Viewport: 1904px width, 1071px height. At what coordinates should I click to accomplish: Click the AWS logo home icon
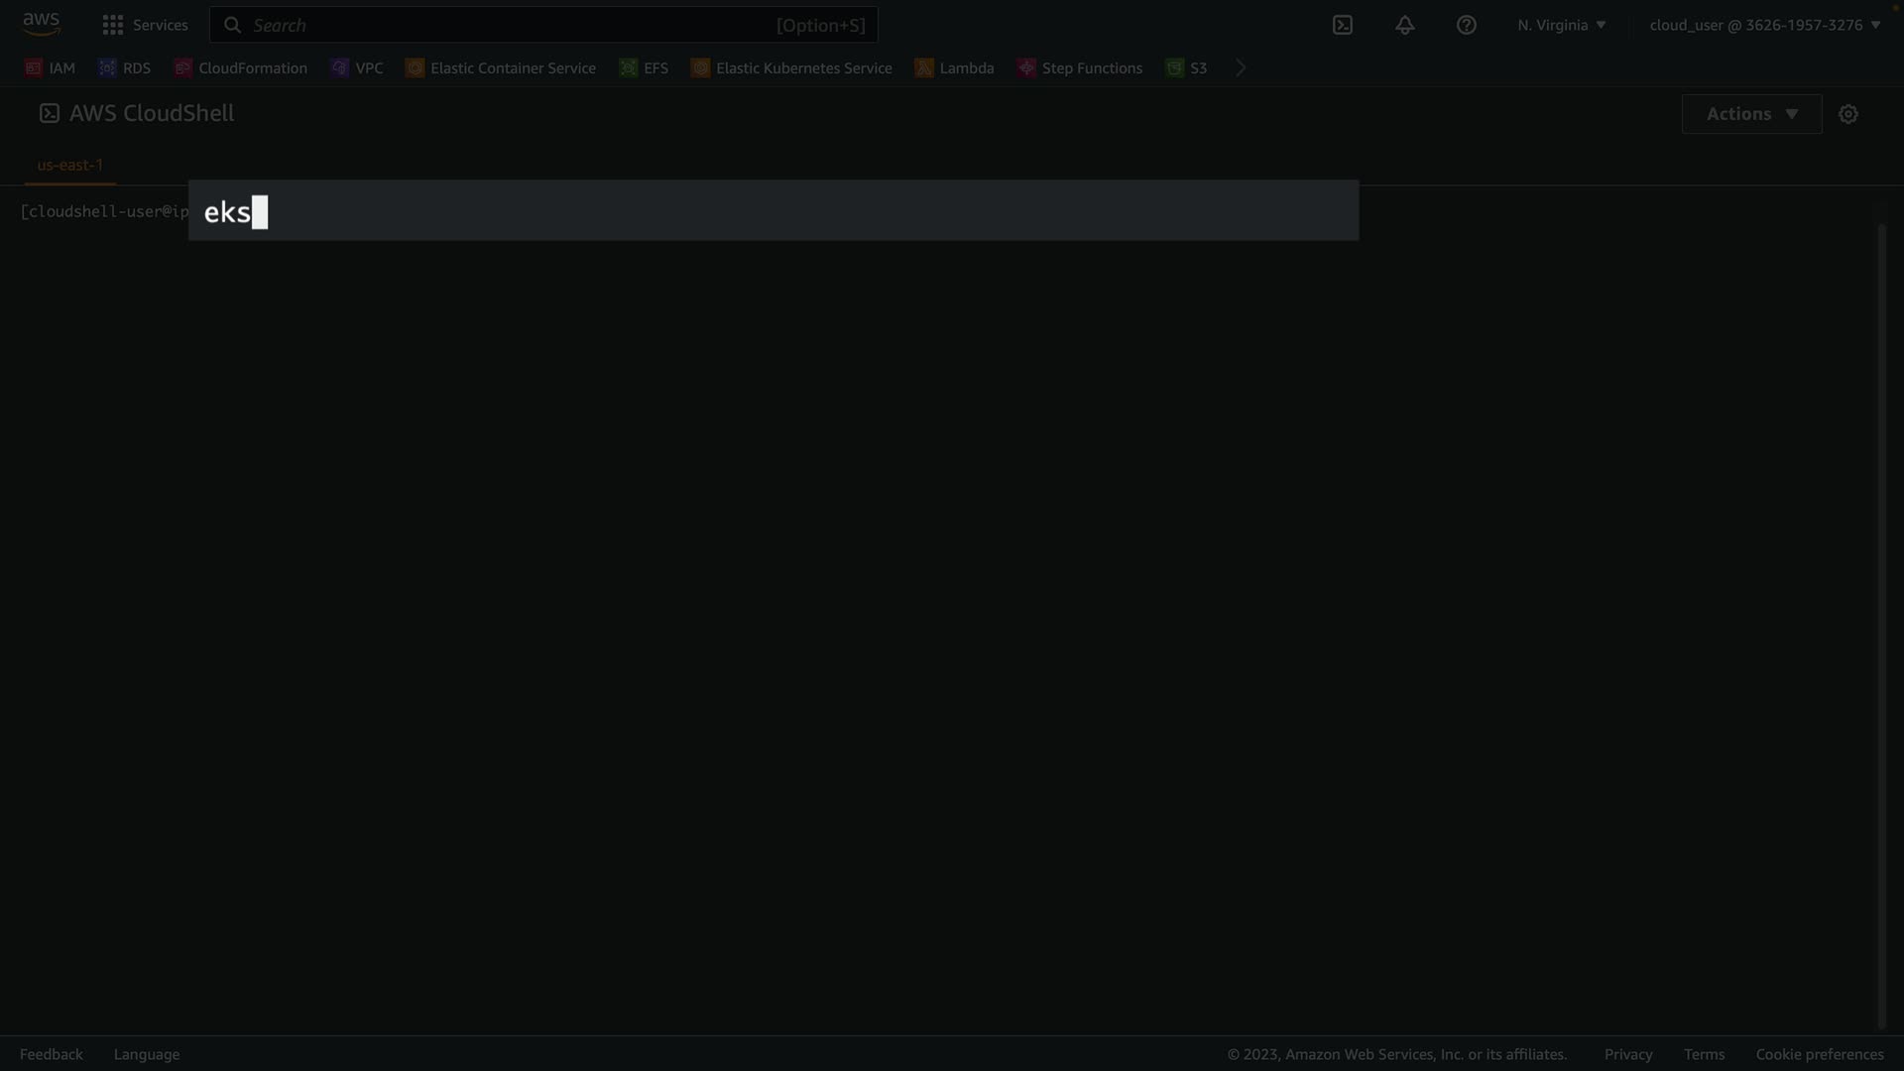41,24
